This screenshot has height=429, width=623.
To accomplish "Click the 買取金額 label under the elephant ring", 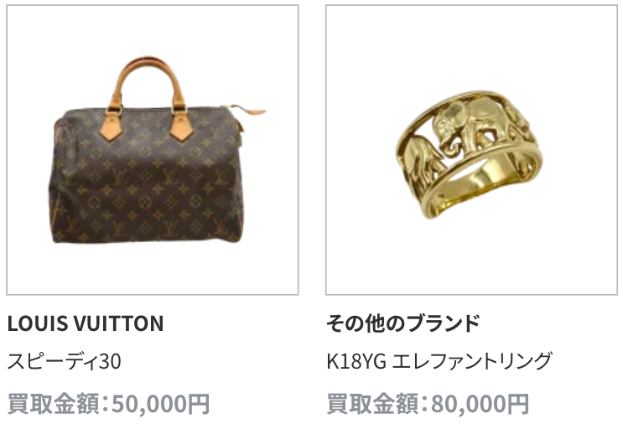I will [x=372, y=404].
